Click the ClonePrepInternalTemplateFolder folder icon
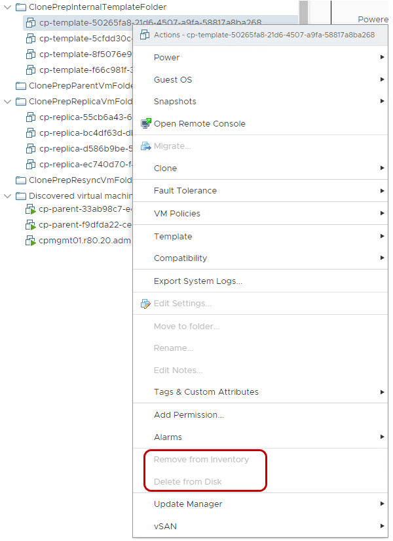Image resolution: width=393 pixels, height=541 pixels. click(x=20, y=7)
